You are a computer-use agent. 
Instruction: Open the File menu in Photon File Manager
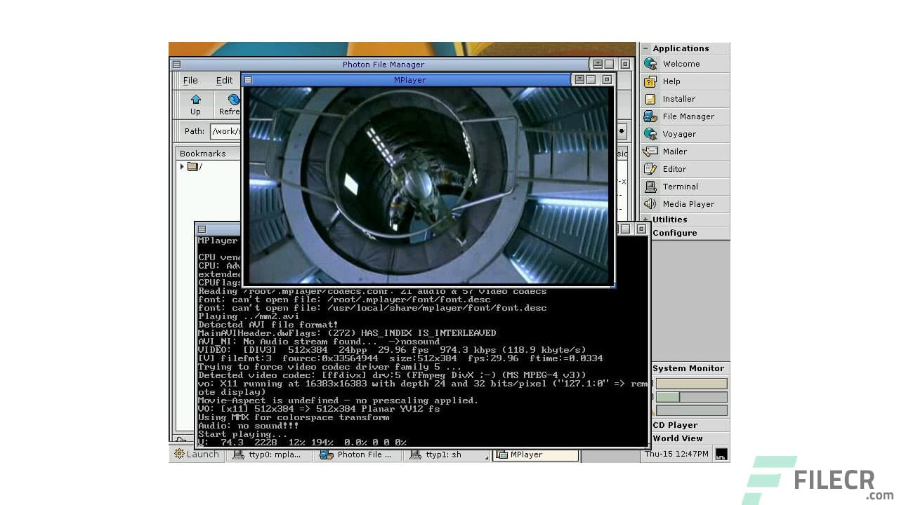190,80
